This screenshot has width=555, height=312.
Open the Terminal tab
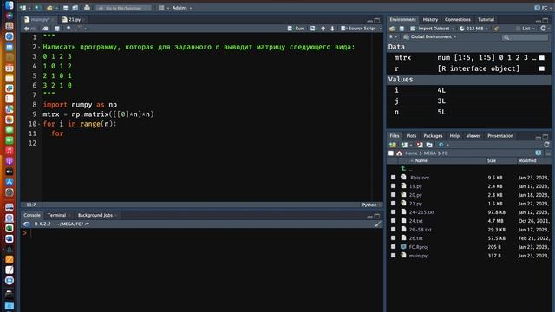[56, 215]
